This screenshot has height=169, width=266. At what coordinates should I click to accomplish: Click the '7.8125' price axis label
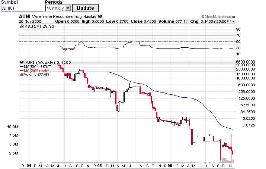click(x=249, y=125)
